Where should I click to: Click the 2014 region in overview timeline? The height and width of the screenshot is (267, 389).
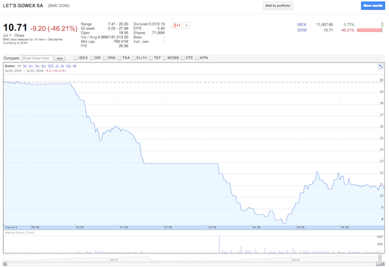[x=295, y=260]
